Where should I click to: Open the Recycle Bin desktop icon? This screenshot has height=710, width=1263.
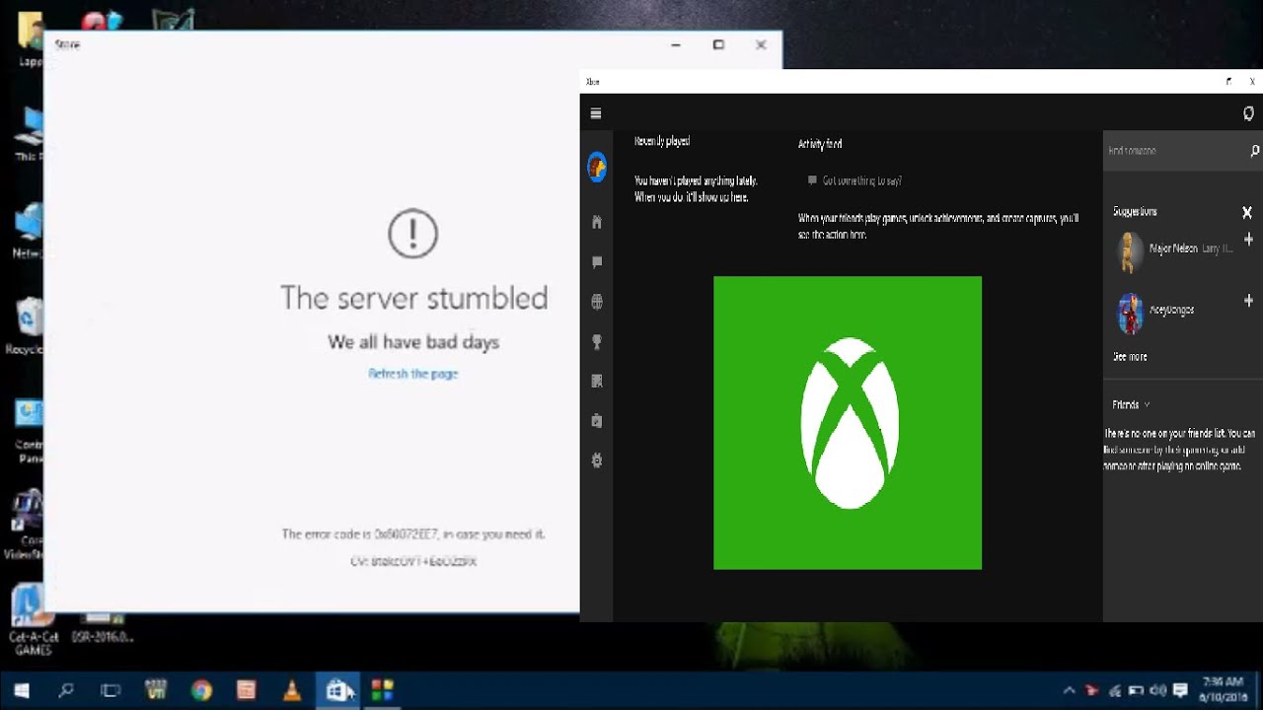[x=30, y=327]
